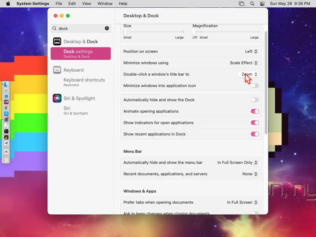Select Siri result under Siri & Spotlight
The image size is (316, 237).
click(81, 110)
